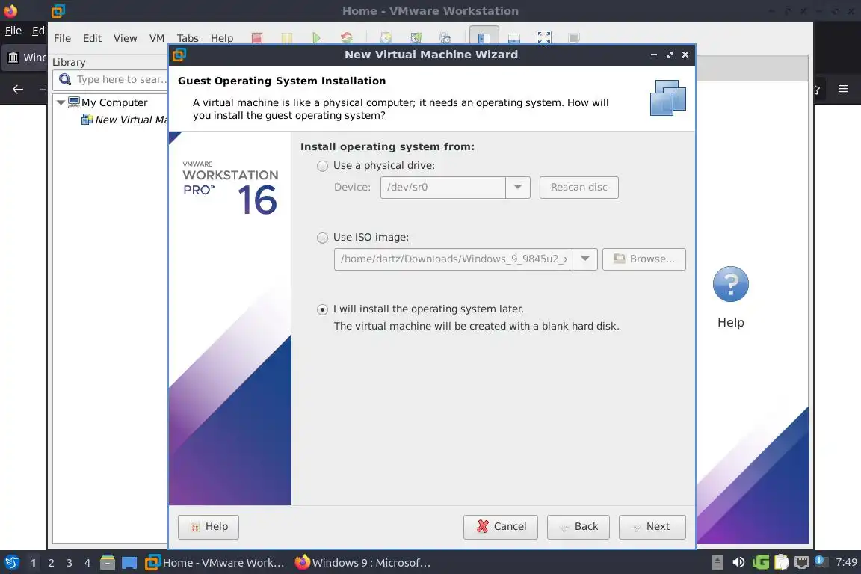The width and height of the screenshot is (861, 574).
Task: Click Cancel in the wizard
Action: coord(500,527)
